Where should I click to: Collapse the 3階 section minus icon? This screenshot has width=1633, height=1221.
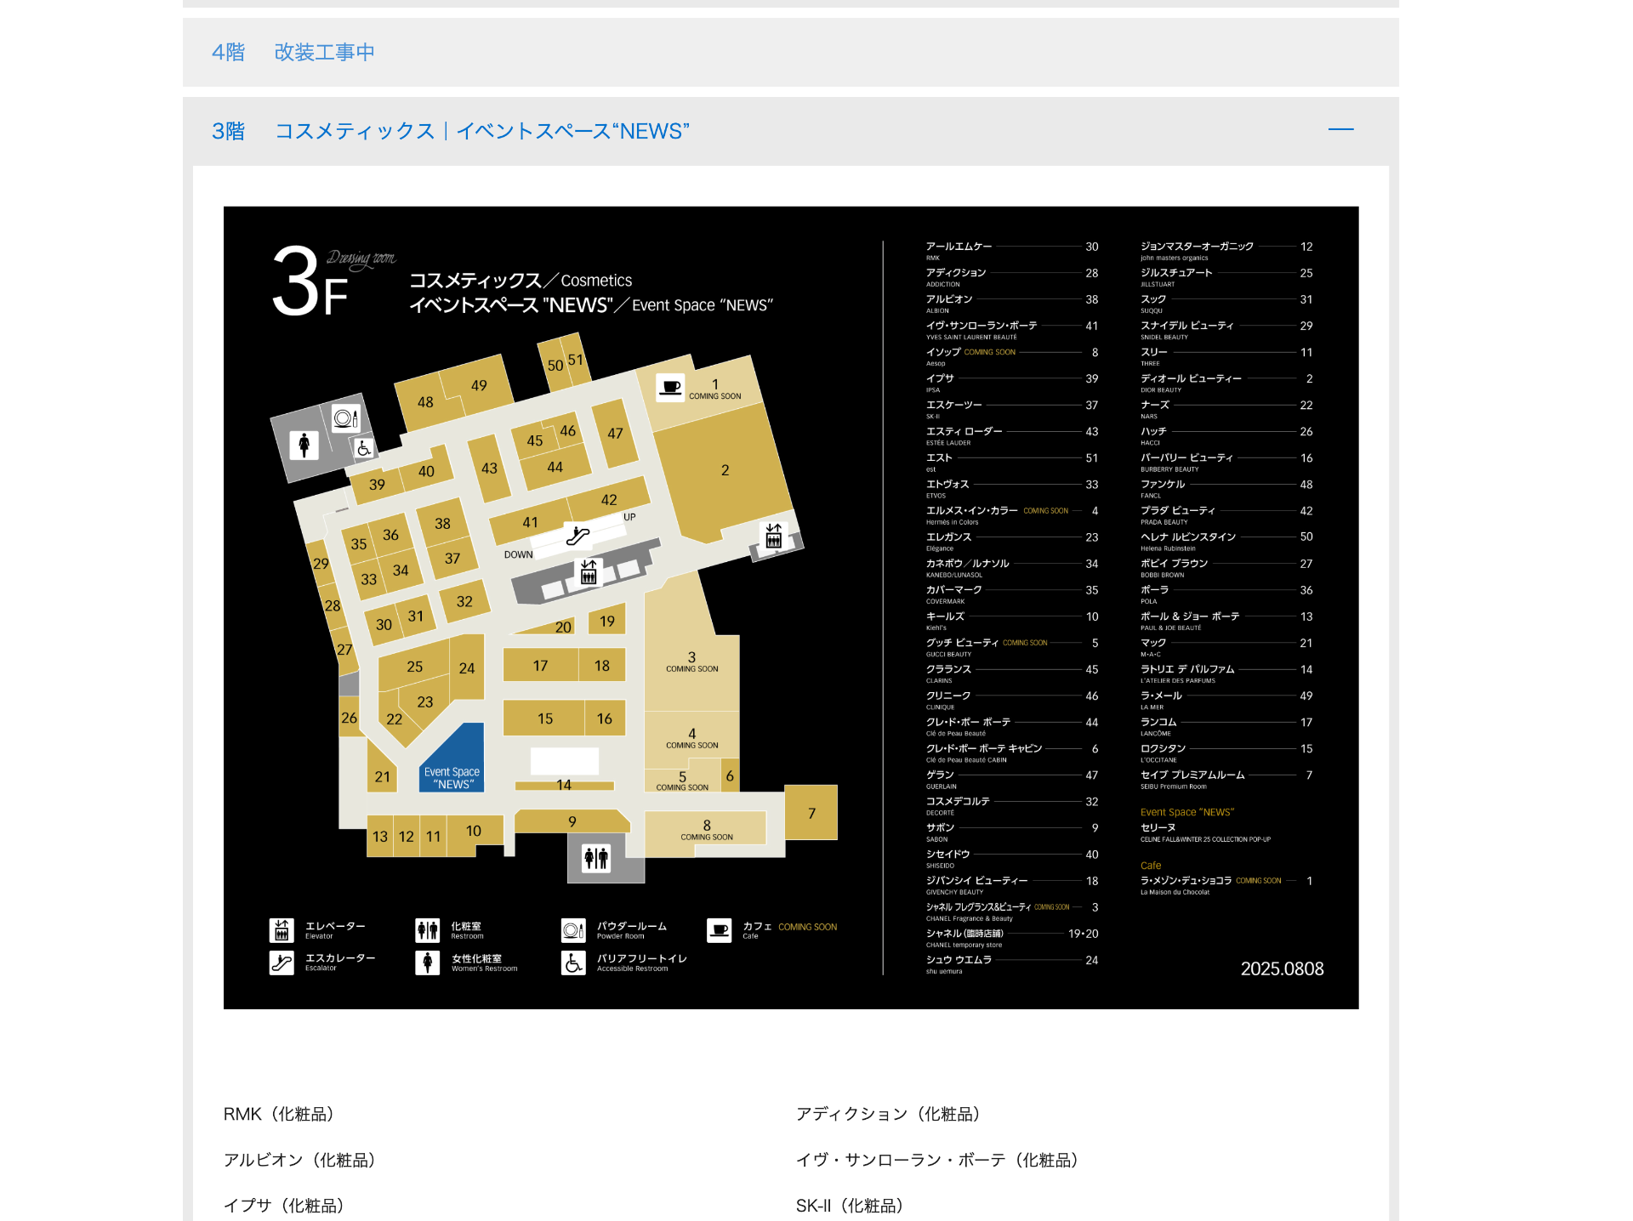pos(1340,130)
